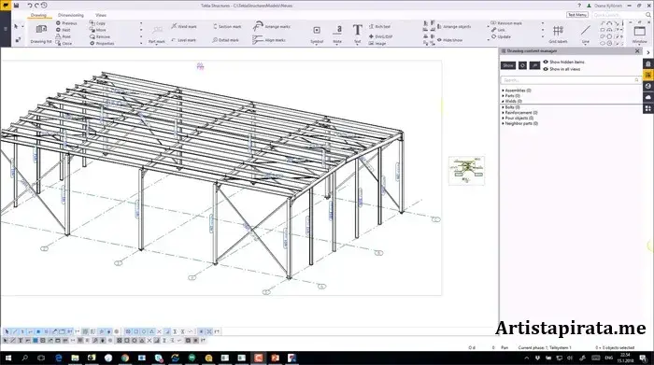
Task: Open drawing Properties
Action: coord(102,43)
